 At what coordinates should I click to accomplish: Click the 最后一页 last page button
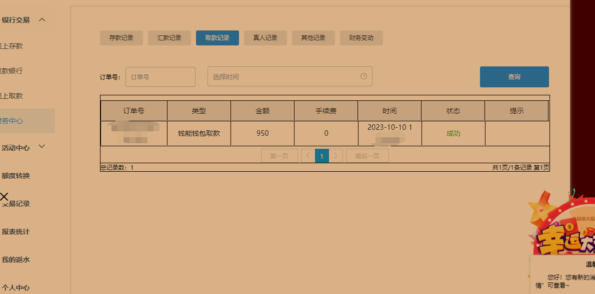coord(367,156)
